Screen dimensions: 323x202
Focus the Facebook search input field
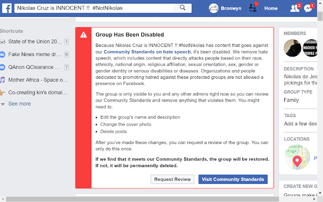tap(94, 8)
